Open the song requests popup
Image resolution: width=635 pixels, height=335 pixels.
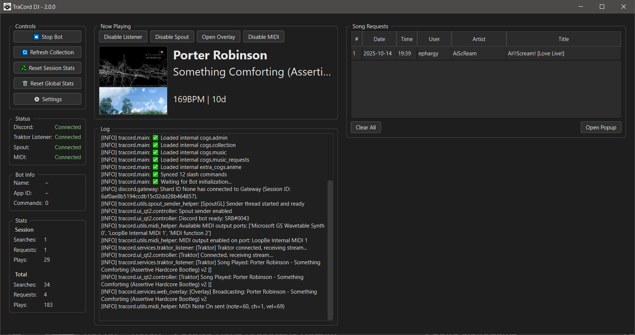[x=601, y=127]
